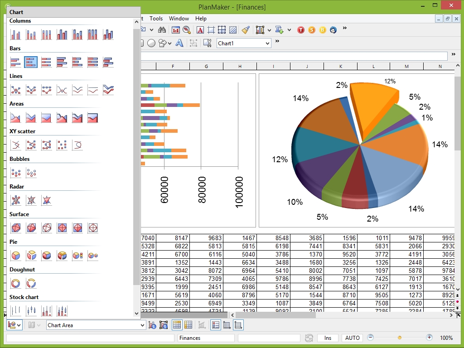Toggle vertical gridlines in chart toolbar

pyautogui.click(x=227, y=325)
